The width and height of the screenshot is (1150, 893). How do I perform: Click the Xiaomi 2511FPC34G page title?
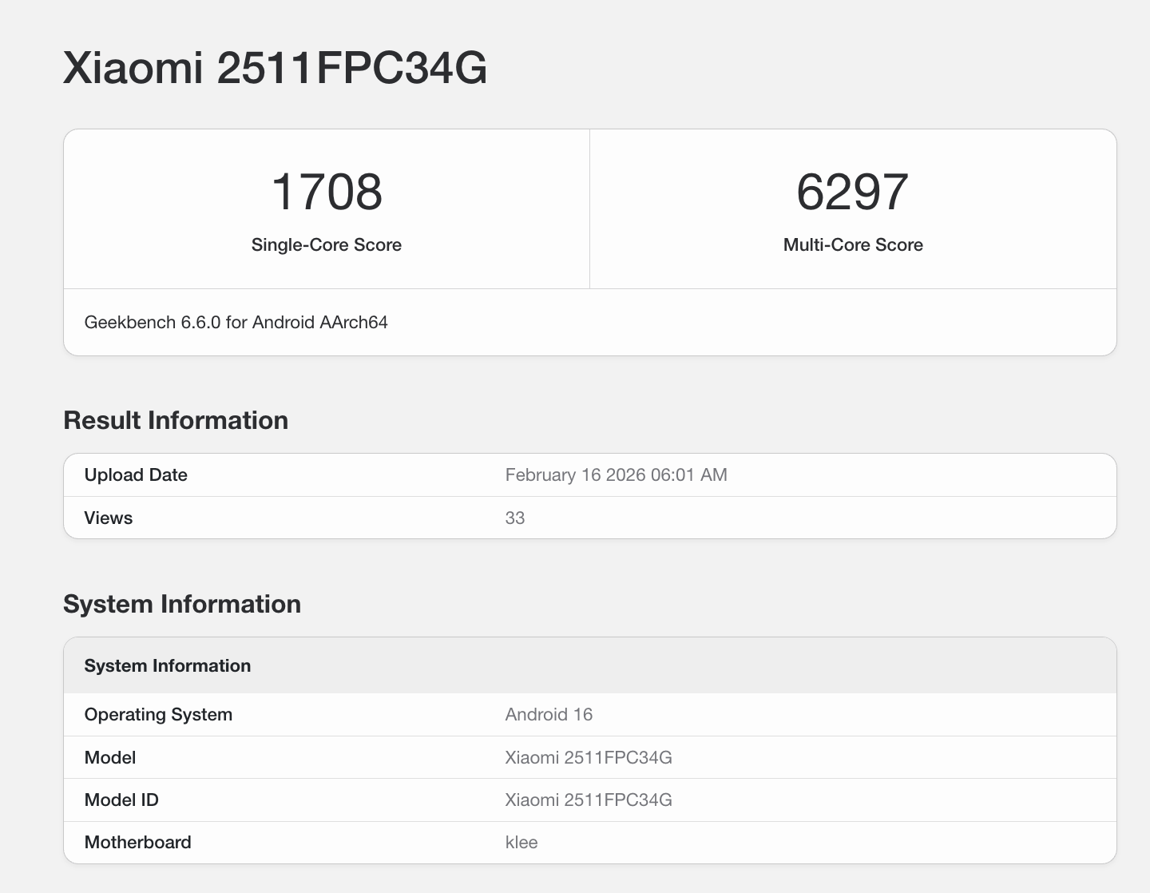click(275, 68)
